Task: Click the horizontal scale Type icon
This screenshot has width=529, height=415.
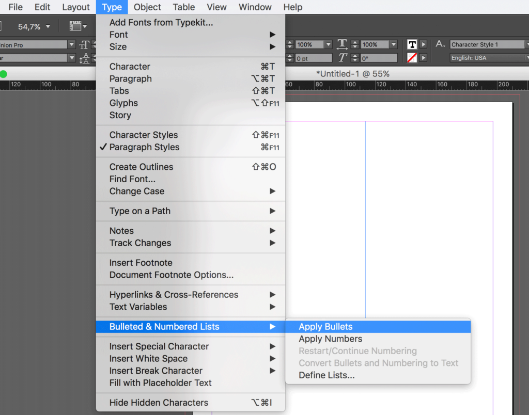Action: coord(342,44)
